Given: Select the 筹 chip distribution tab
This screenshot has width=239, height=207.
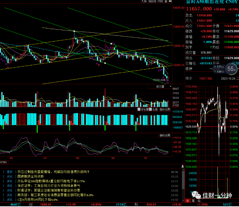Looking at the screenshot, I should [193, 201].
